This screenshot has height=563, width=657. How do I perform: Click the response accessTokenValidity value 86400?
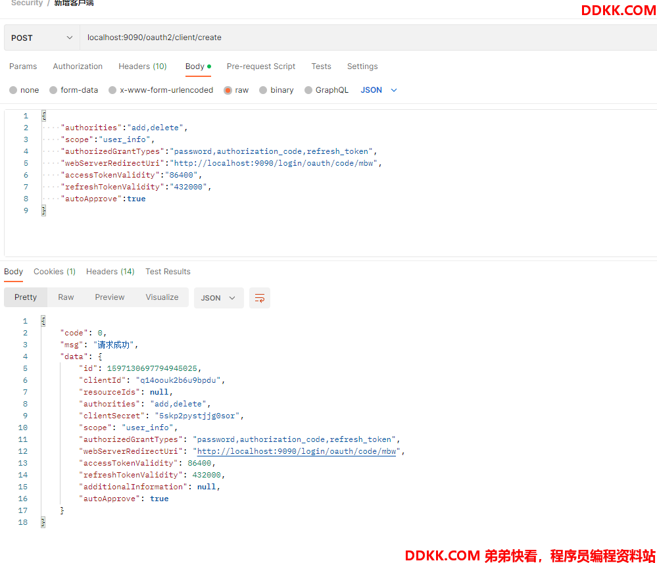199,463
